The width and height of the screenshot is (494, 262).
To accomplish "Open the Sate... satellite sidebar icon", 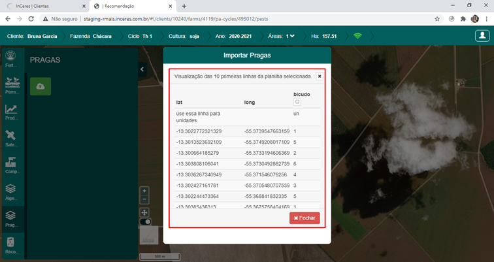I will pos(11,139).
